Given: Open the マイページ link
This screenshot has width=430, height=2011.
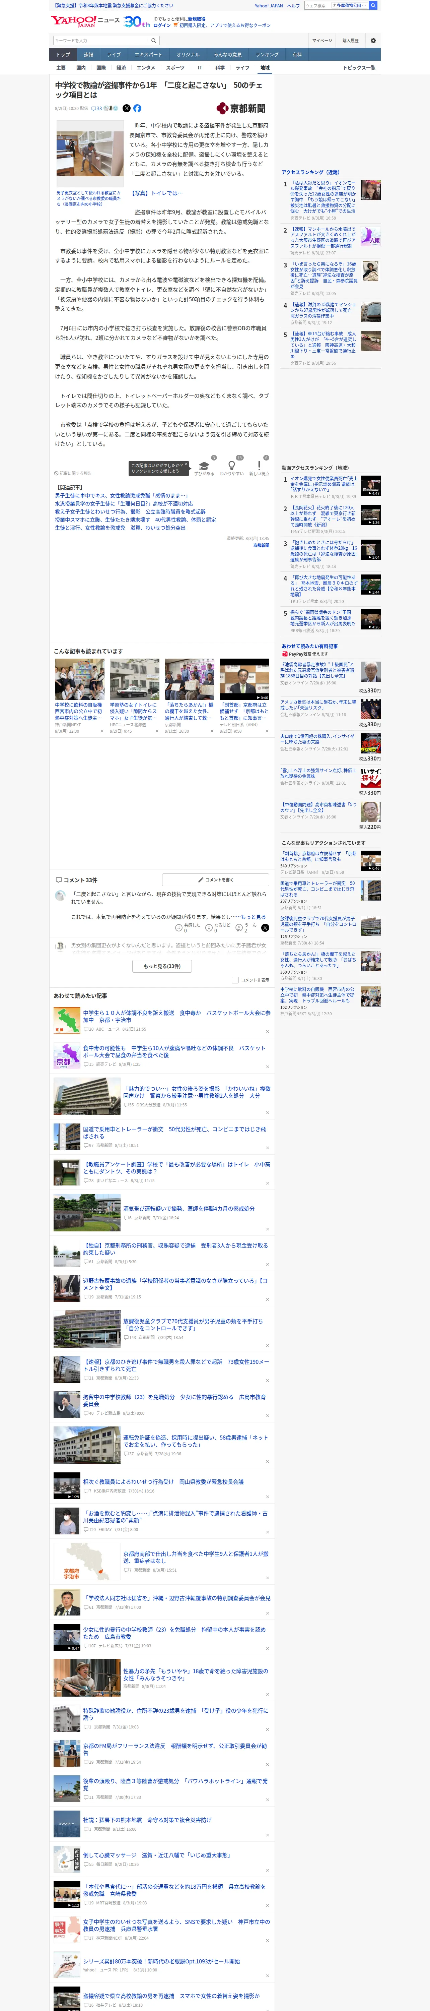Looking at the screenshot, I should [x=321, y=41].
